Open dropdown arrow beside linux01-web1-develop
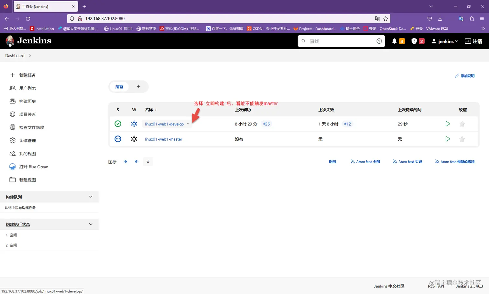The height and width of the screenshot is (294, 489). [x=188, y=124]
